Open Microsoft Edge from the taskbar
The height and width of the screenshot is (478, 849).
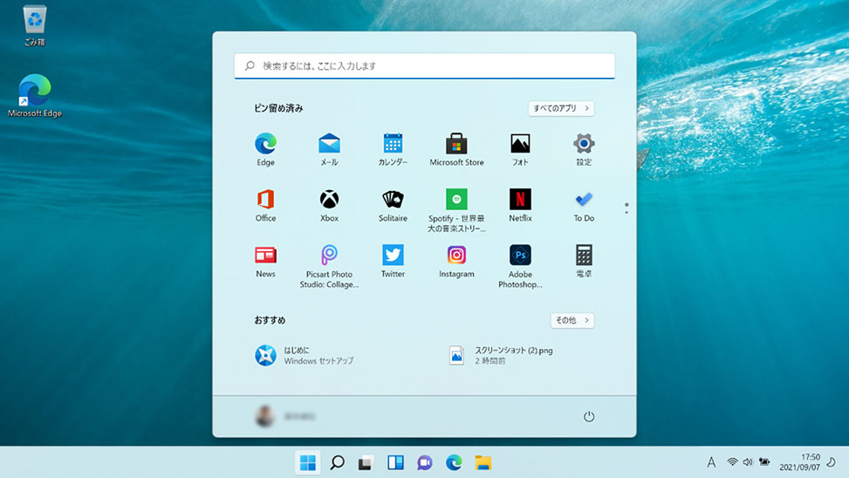pyautogui.click(x=454, y=462)
